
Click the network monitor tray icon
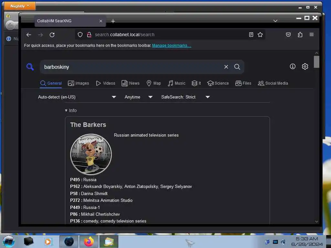[275, 242]
